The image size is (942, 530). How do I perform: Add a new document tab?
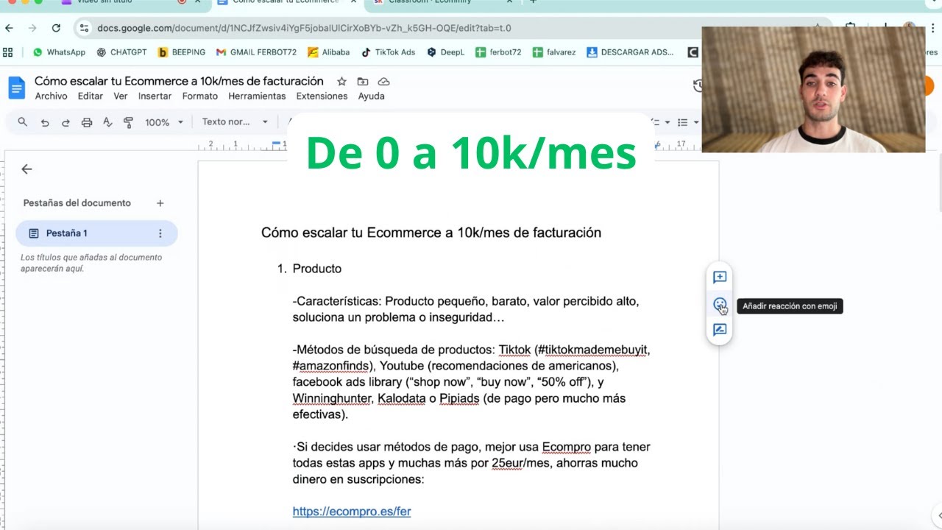coord(160,203)
